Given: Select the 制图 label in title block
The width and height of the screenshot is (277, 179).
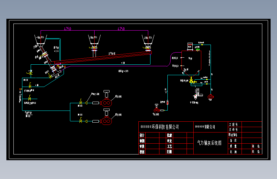Looking at the screenshot, I should [x=142, y=141].
